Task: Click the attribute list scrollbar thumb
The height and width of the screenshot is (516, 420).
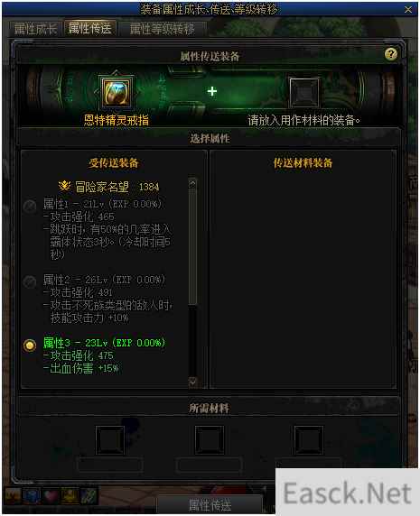Action: [x=192, y=247]
